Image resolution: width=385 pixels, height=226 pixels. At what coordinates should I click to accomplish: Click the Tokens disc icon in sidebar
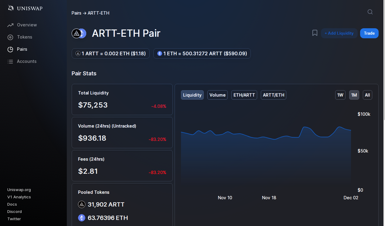[10, 37]
